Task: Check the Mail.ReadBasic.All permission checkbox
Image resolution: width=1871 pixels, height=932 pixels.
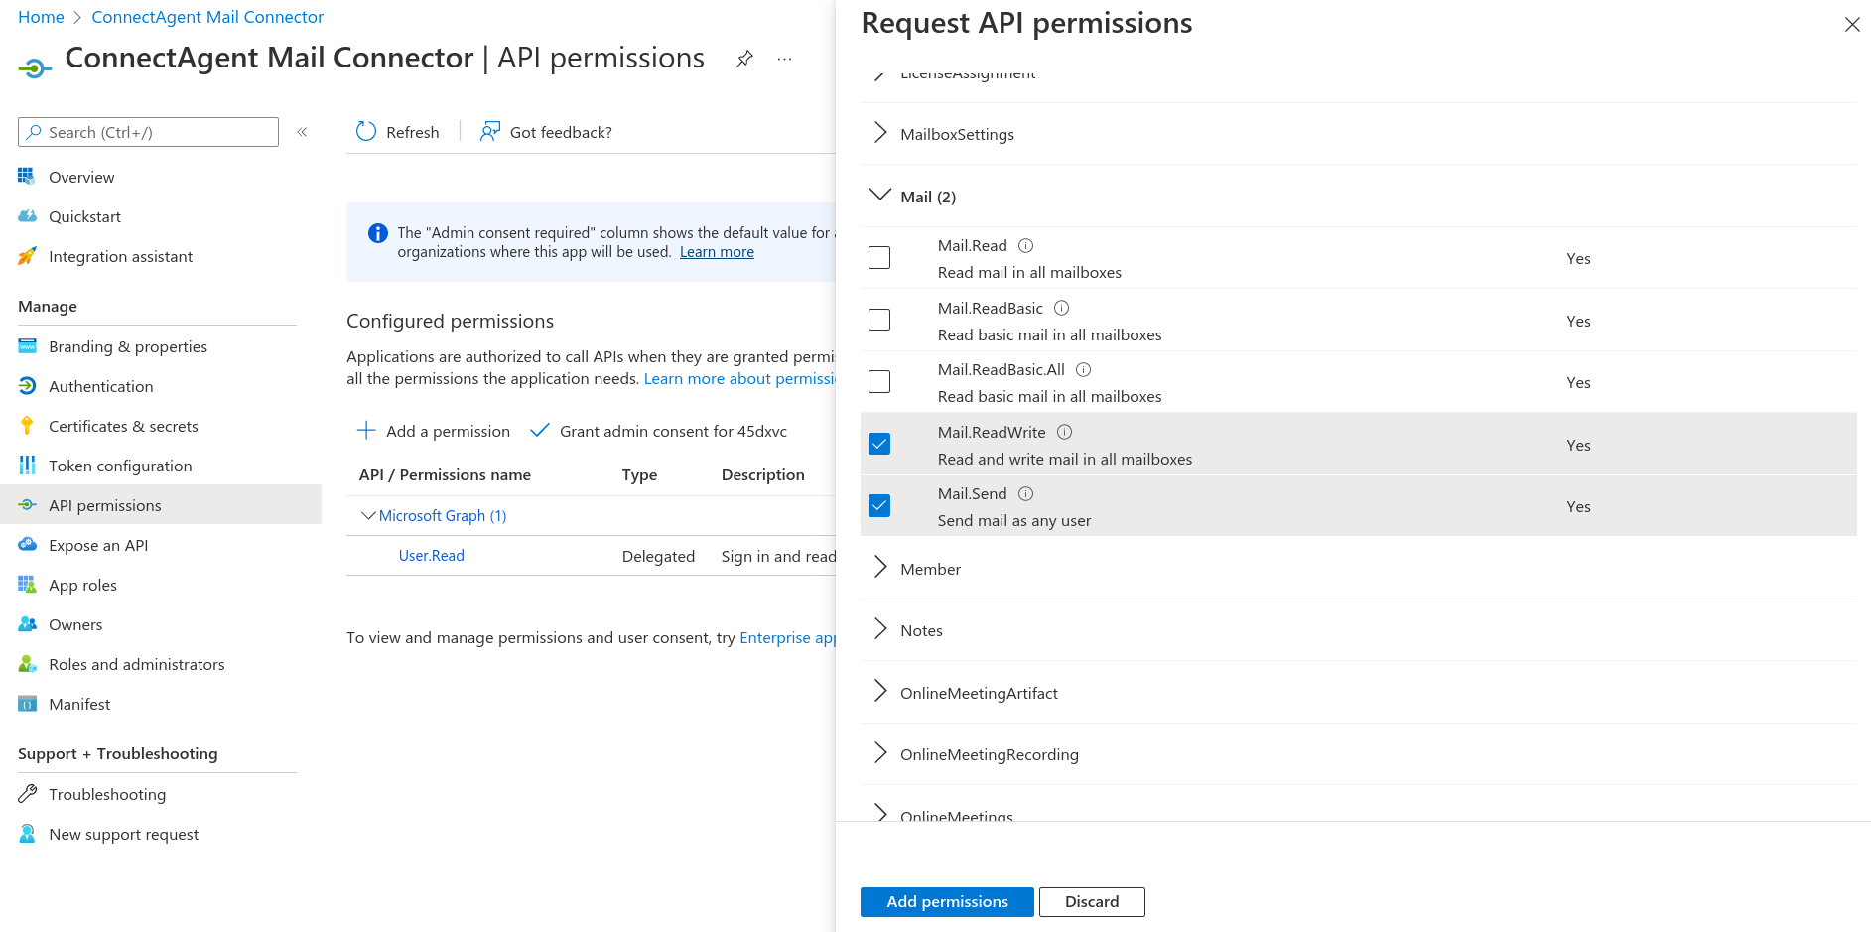Action: 879,381
